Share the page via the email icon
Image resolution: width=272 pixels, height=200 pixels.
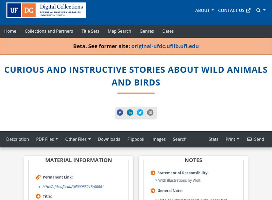[x=150, y=112]
